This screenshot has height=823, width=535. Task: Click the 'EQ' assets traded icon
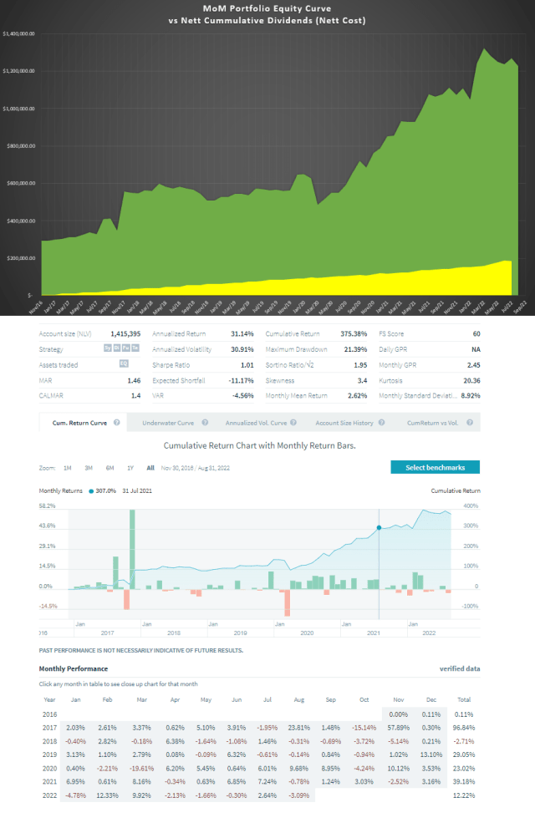124,363
